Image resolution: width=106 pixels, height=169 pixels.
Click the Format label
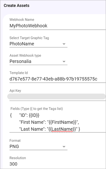point(15,141)
